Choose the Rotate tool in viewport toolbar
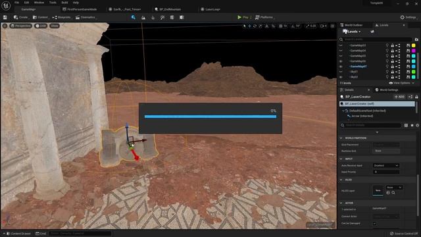 255,26
